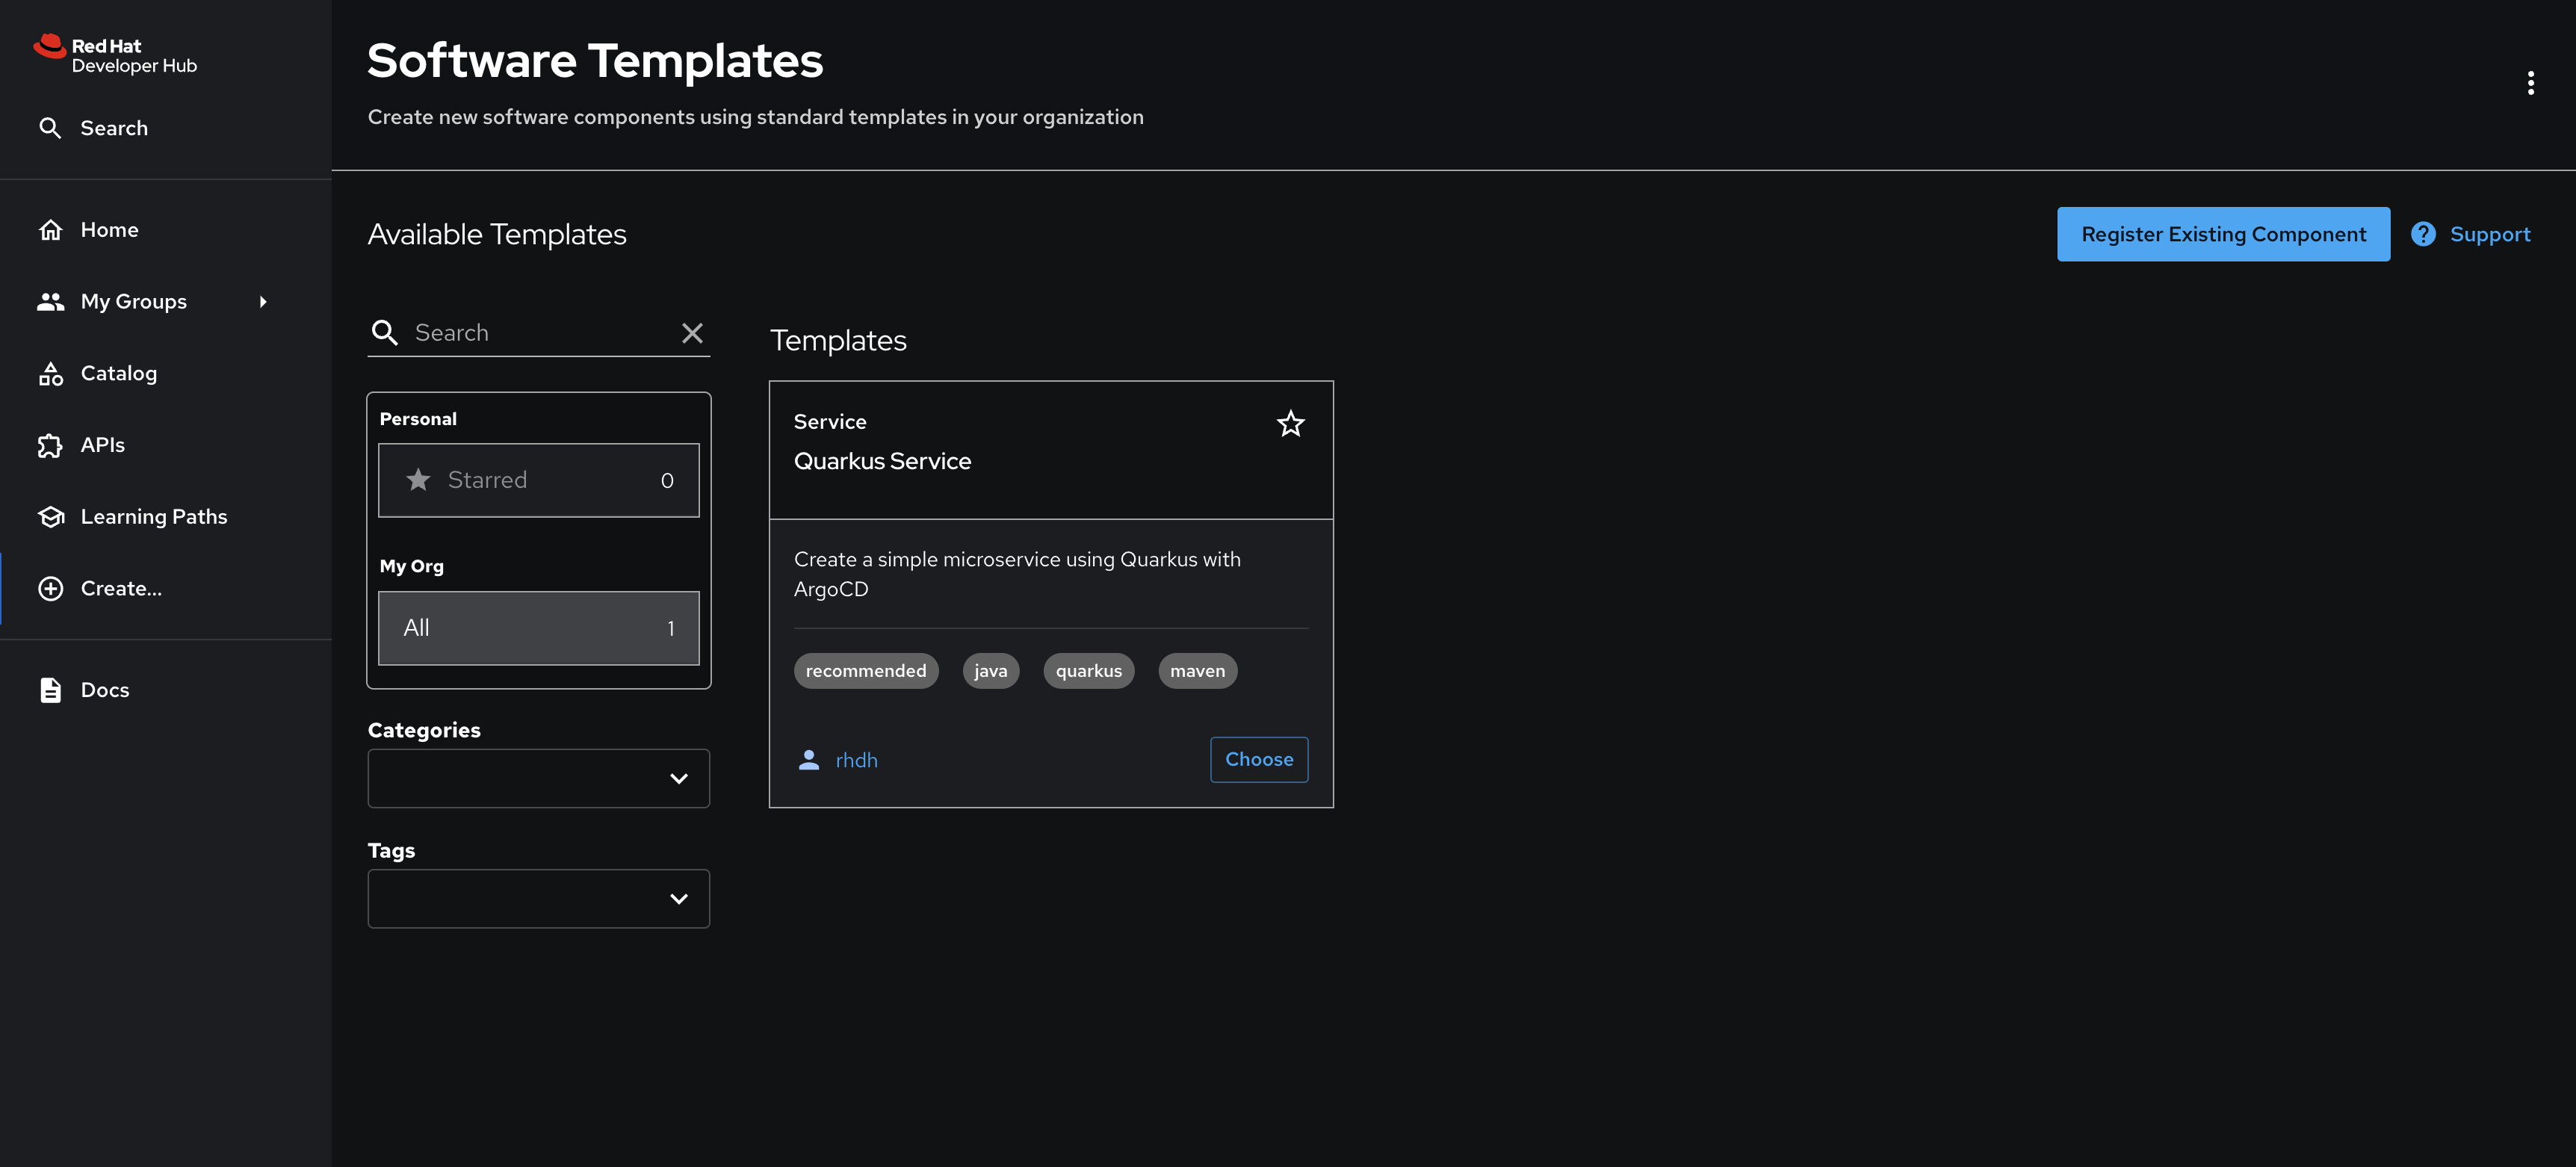Open the kebab menu in header
The height and width of the screenshot is (1167, 2576).
[2530, 83]
